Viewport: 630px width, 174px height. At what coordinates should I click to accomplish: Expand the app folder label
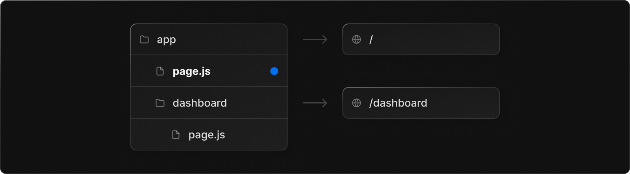tap(166, 40)
